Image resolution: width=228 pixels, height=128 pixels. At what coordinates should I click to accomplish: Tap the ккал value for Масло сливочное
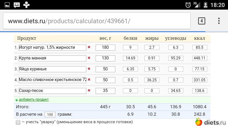[199, 79]
